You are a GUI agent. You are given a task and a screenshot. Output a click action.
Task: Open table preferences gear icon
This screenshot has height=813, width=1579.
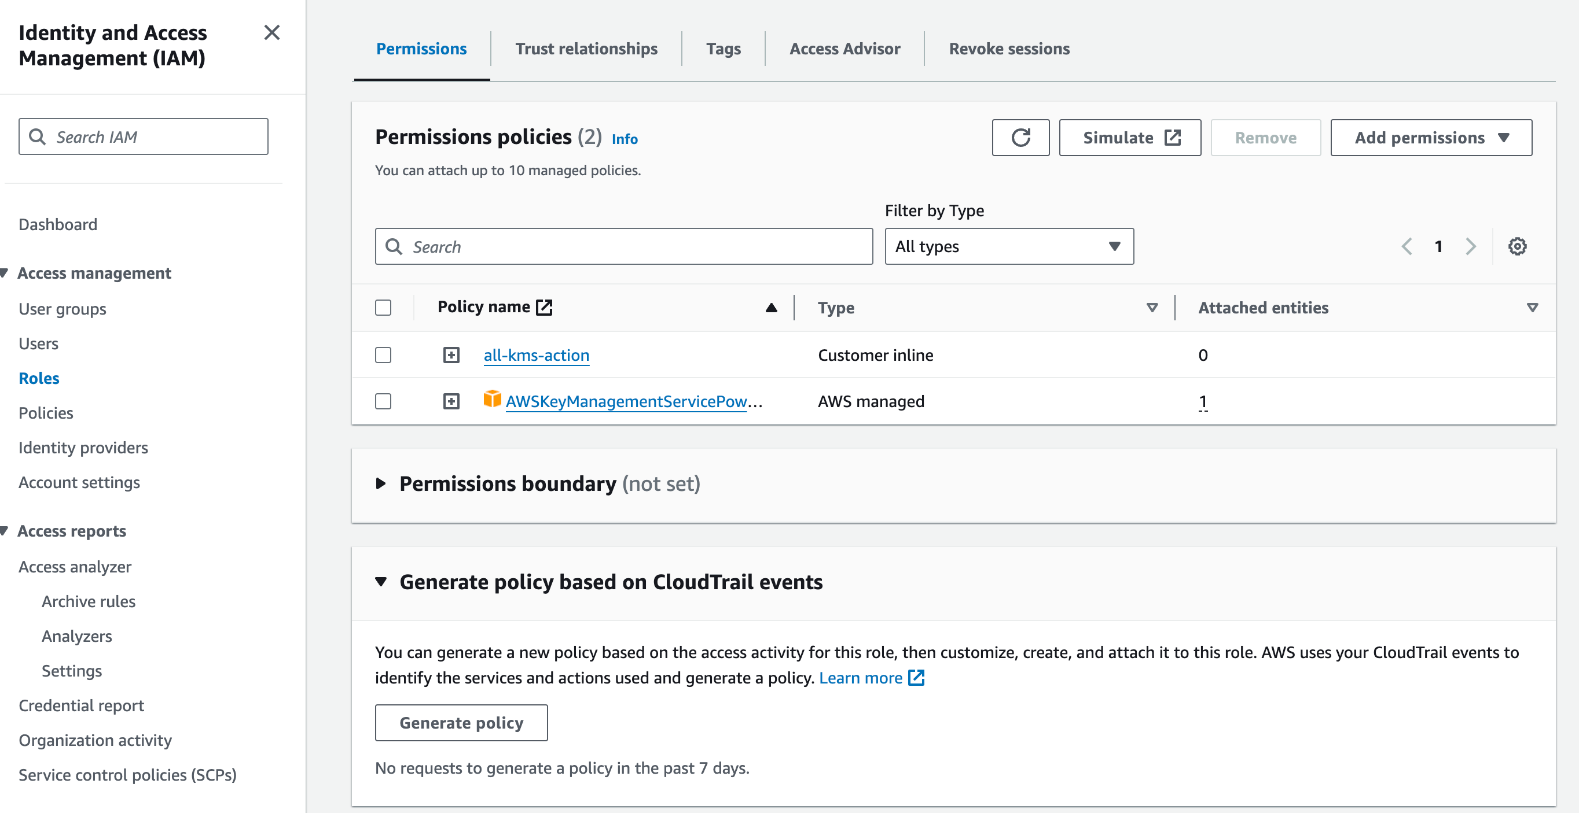point(1517,246)
